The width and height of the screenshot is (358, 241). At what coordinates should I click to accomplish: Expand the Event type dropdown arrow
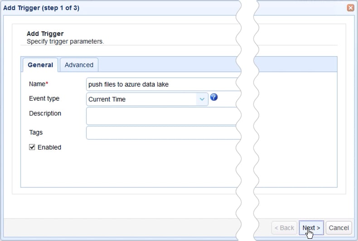[202, 99]
